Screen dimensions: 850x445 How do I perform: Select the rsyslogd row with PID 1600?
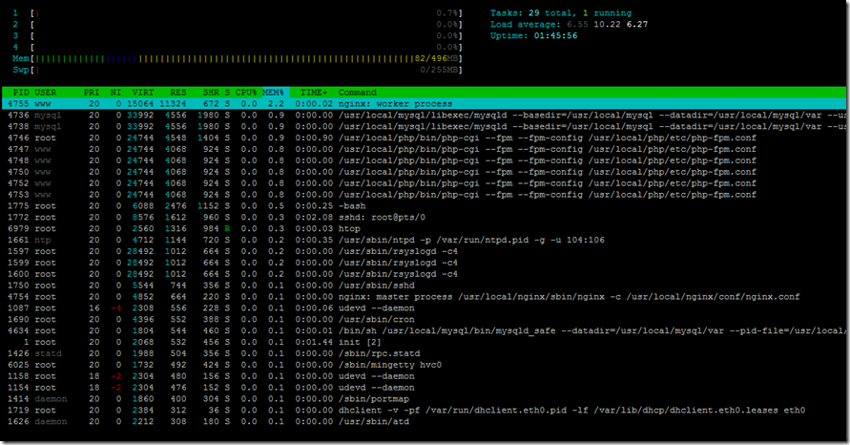pos(424,274)
